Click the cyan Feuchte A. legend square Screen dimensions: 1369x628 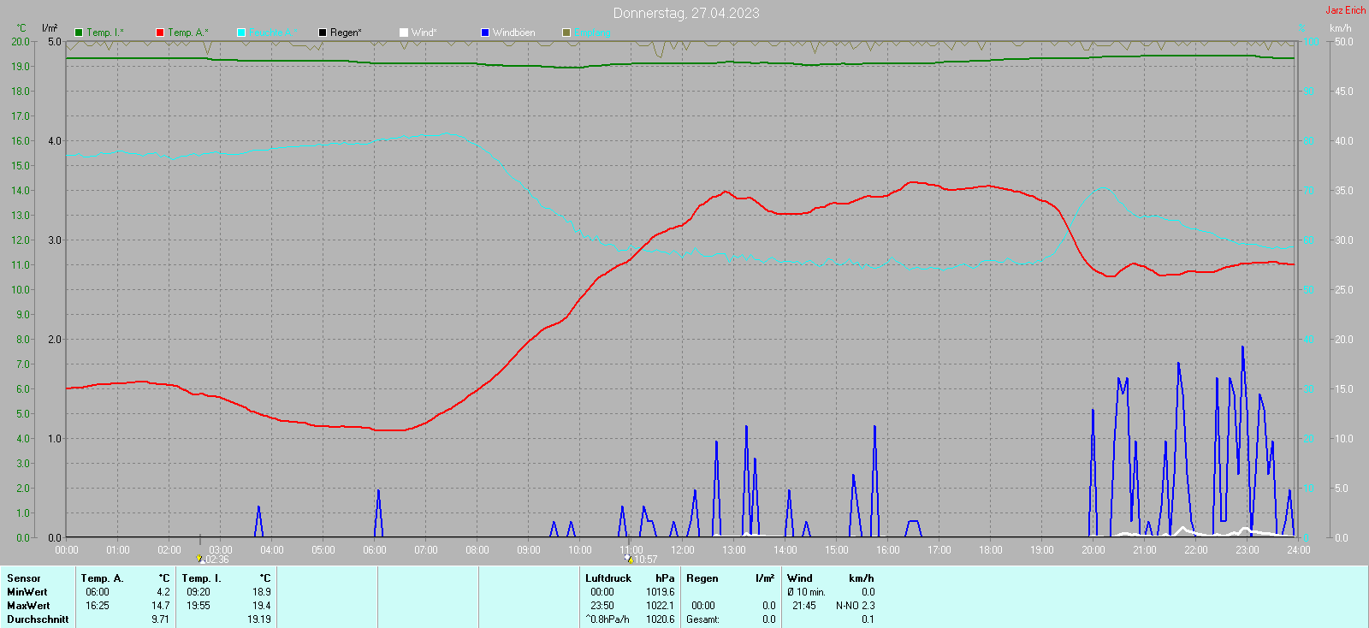[x=241, y=33]
